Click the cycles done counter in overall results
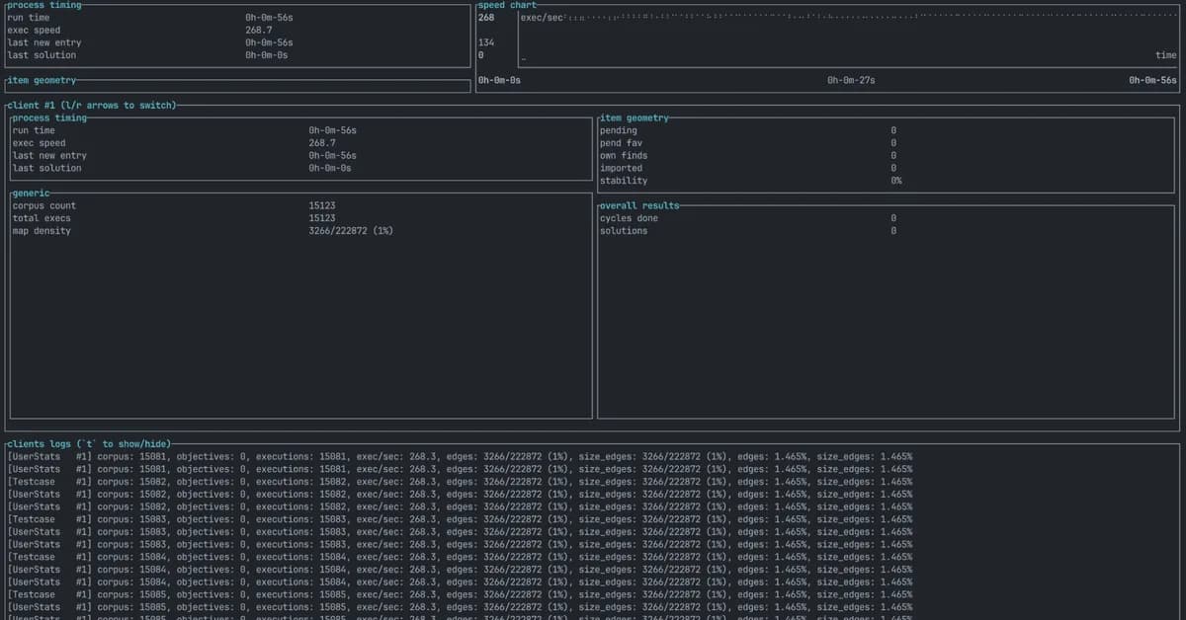The image size is (1186, 620). tap(892, 217)
